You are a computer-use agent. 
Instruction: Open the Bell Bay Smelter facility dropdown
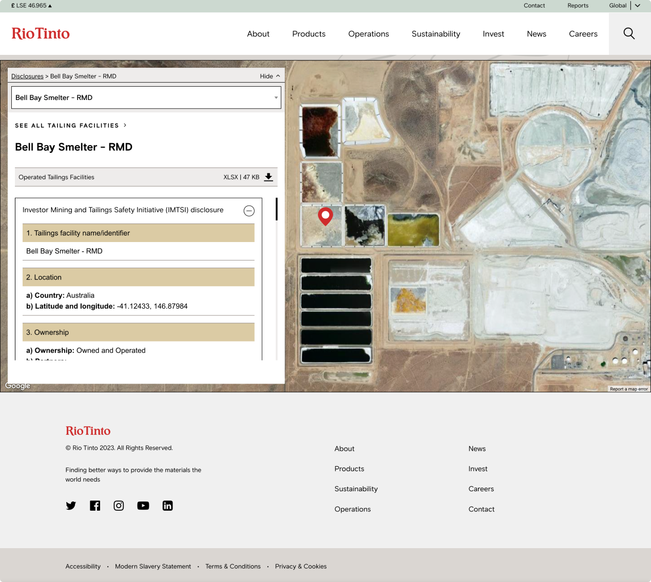pos(146,97)
